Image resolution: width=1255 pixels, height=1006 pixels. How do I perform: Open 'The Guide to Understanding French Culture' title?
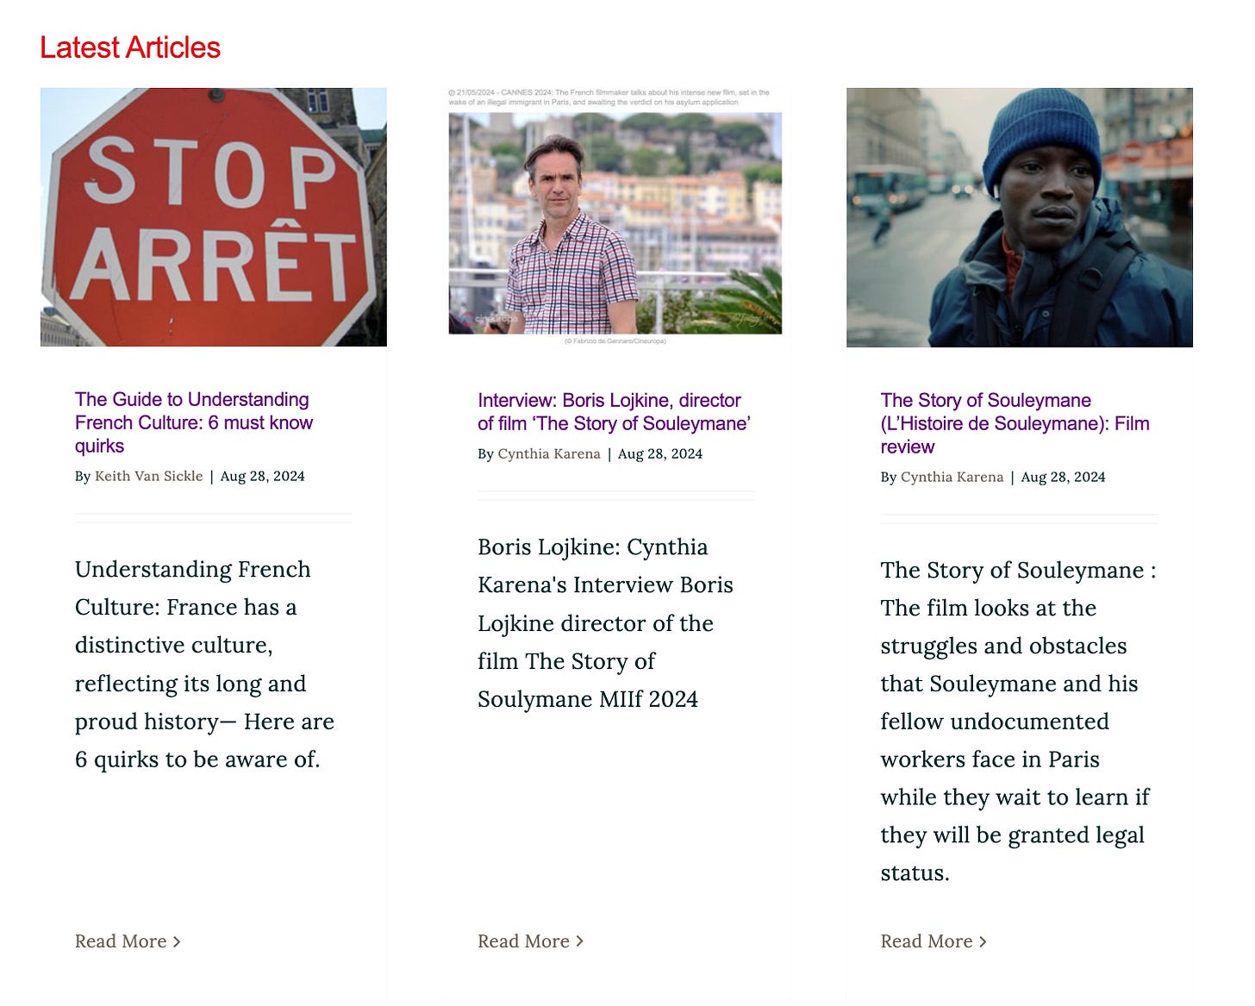point(194,422)
